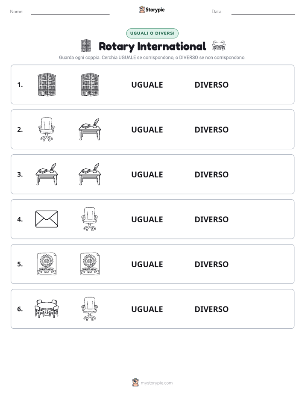Click the office building icon beside the title

pyautogui.click(x=86, y=46)
